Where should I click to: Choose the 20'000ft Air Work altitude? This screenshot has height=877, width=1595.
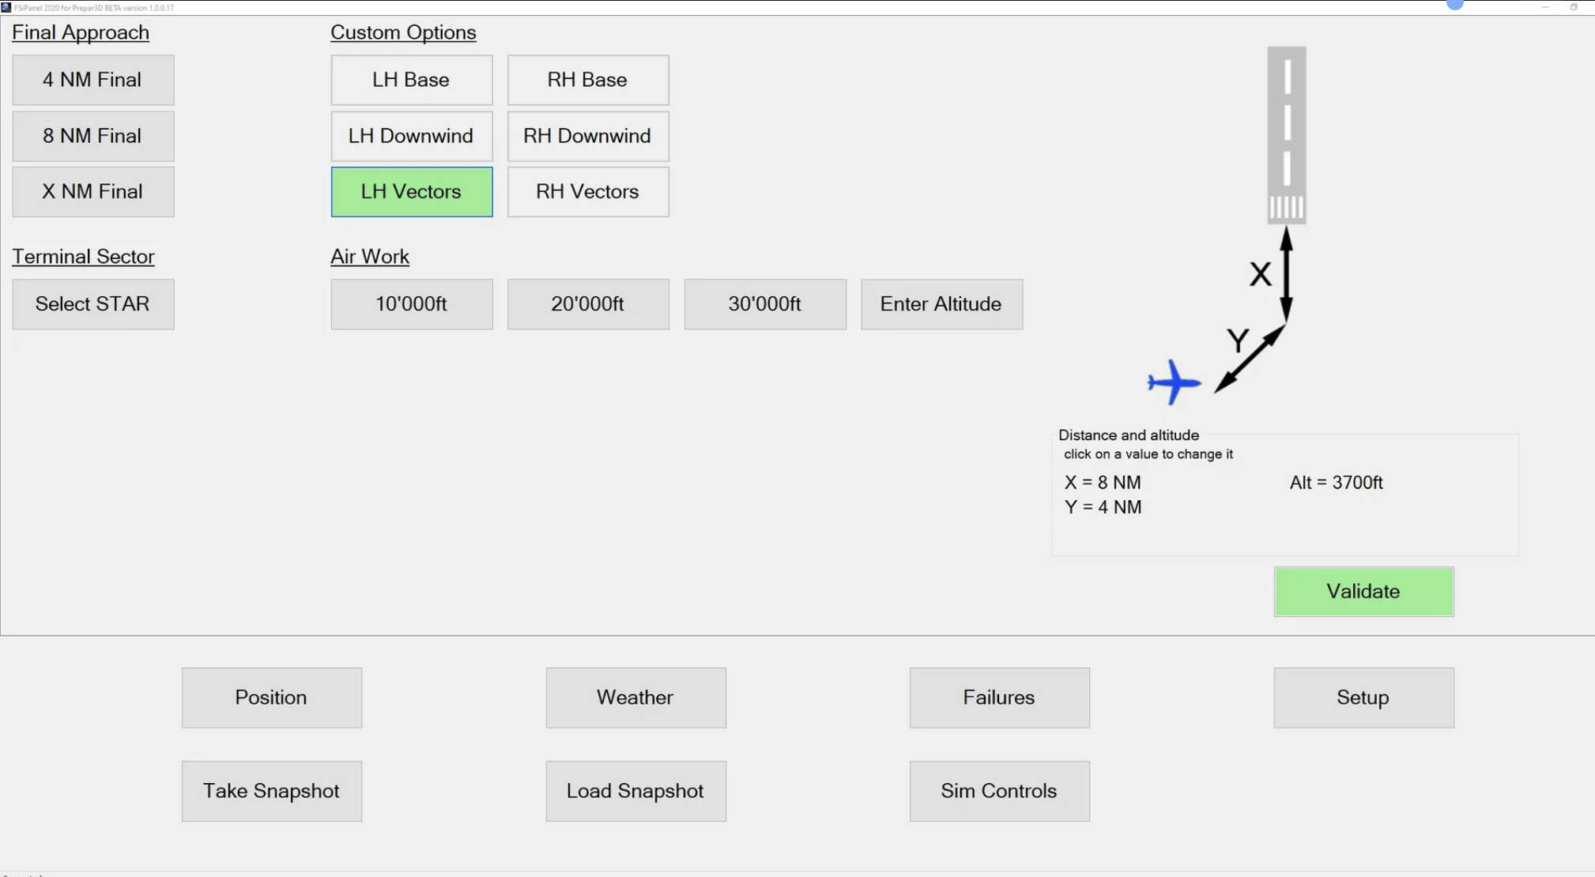588,304
